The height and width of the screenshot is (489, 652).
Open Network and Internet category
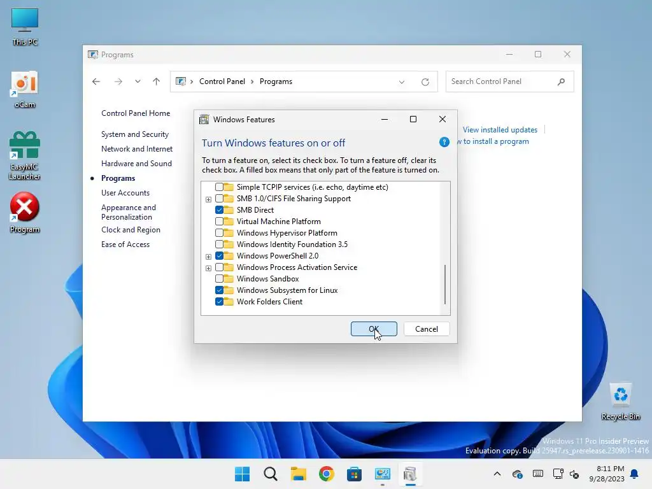[x=137, y=149]
